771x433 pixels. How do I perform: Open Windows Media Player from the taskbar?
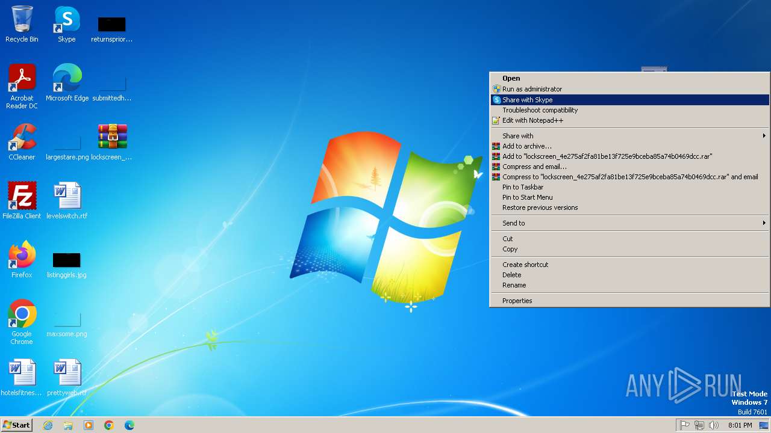[x=89, y=425]
